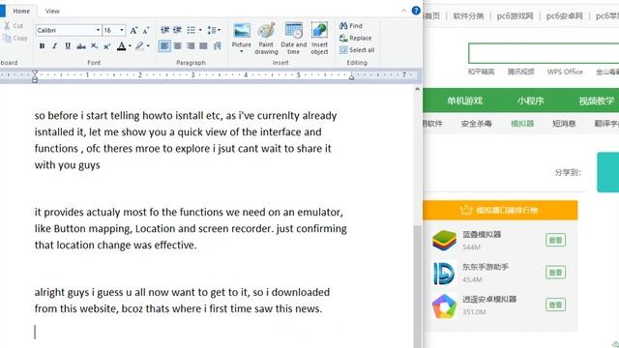Toggle Subscript formatting
Screen dimensions: 619x348
coord(95,46)
